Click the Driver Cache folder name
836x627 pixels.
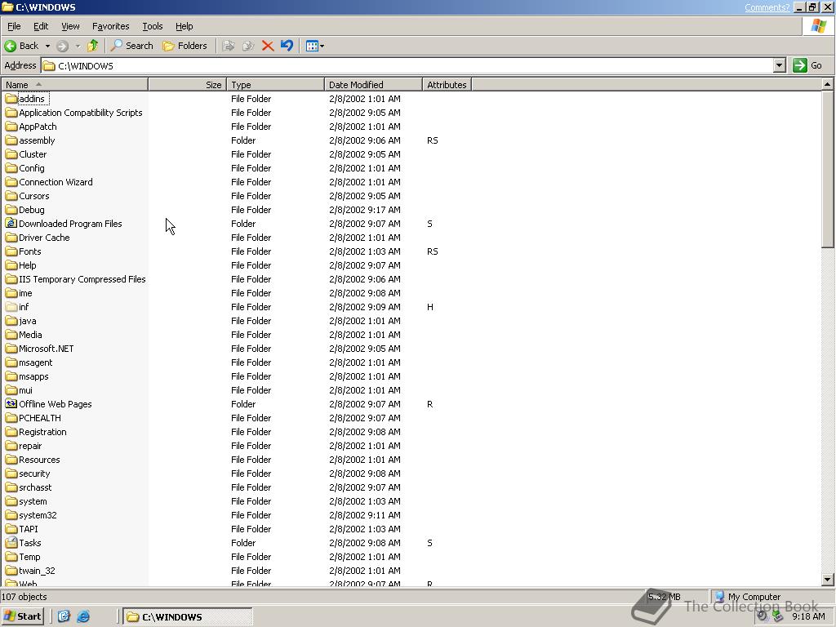coord(44,238)
